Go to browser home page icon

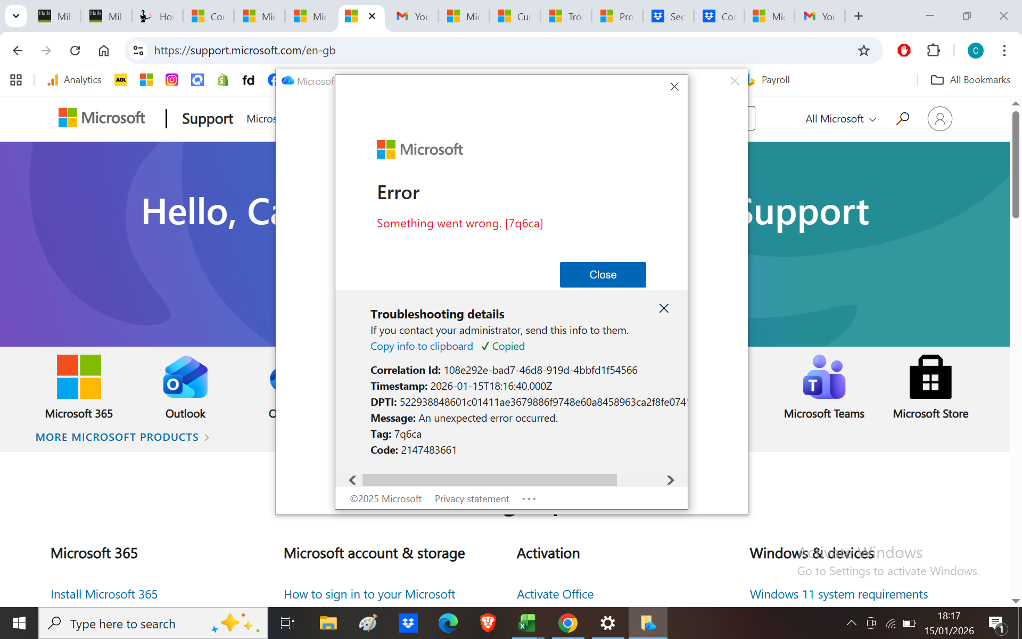click(104, 51)
